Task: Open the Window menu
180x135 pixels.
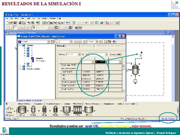Action: [52, 18]
